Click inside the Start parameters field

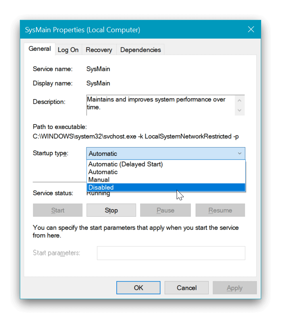171,253
